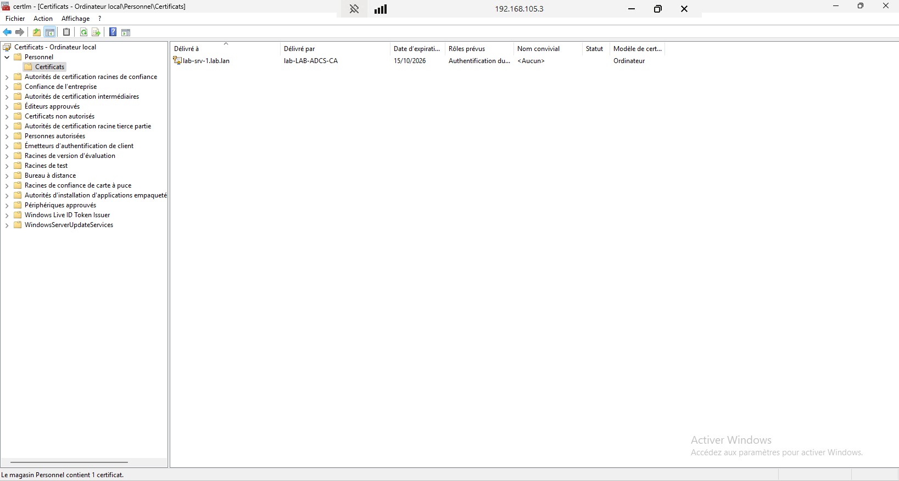Click the signal strength connection icon
Viewport: 899px width, 481px height.
(381, 9)
